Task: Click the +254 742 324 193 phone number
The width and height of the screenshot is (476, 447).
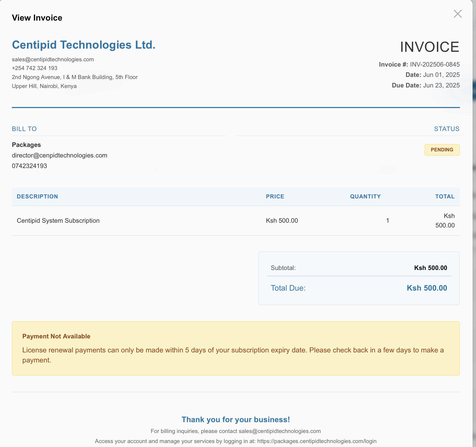Action: click(x=35, y=68)
